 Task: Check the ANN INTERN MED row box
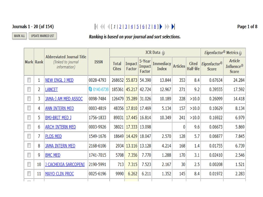(x=29, y=108)
